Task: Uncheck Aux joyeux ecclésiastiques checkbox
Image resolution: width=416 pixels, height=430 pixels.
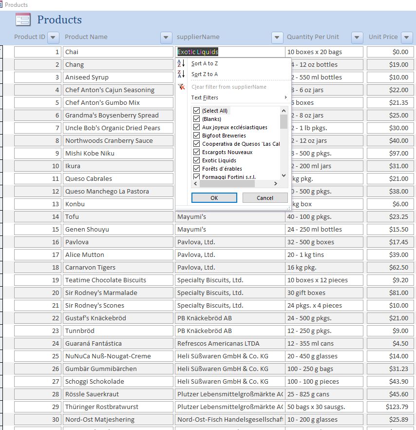Action: tap(196, 127)
